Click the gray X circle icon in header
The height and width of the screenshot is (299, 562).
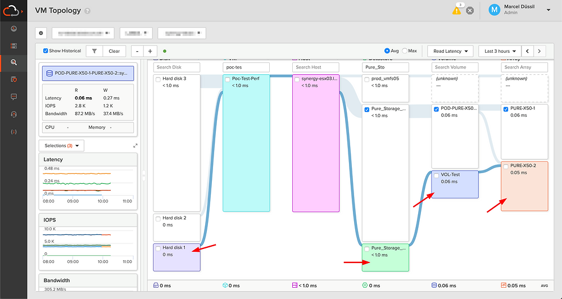(x=469, y=10)
